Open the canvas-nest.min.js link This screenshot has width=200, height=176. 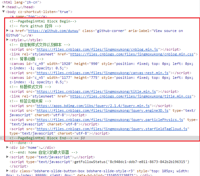pos(103,73)
